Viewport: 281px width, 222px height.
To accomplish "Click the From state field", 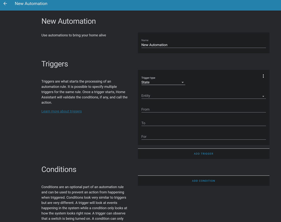I will 203,109.
